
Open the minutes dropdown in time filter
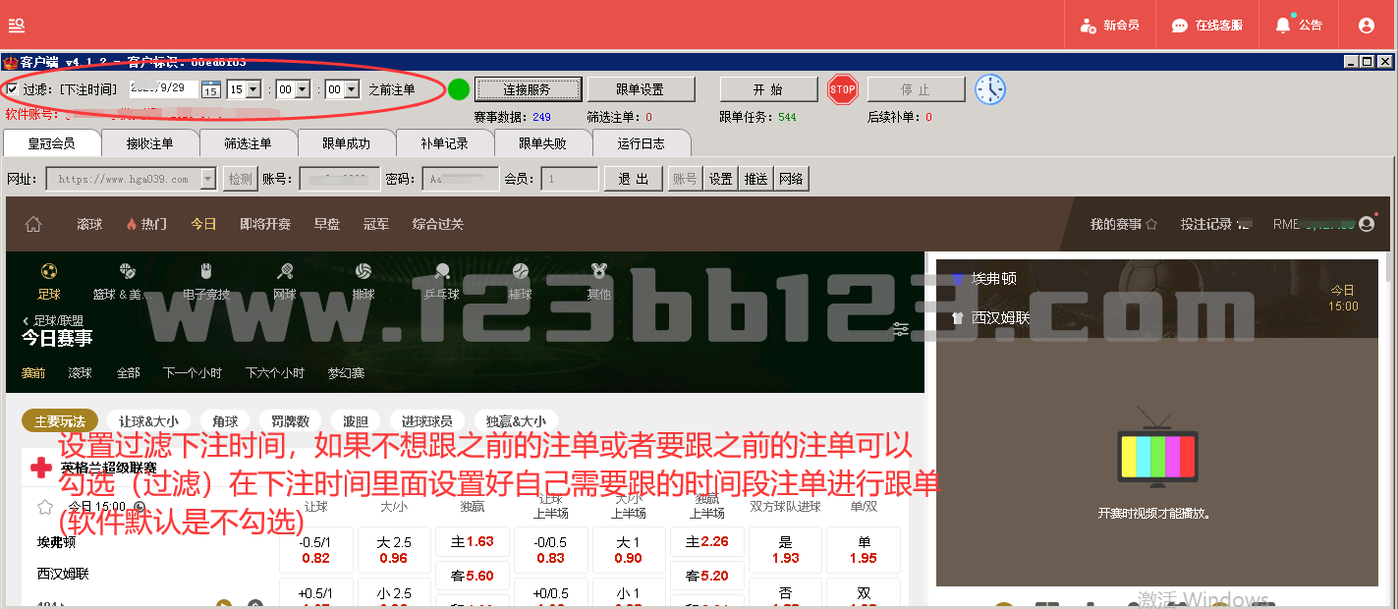click(x=302, y=89)
